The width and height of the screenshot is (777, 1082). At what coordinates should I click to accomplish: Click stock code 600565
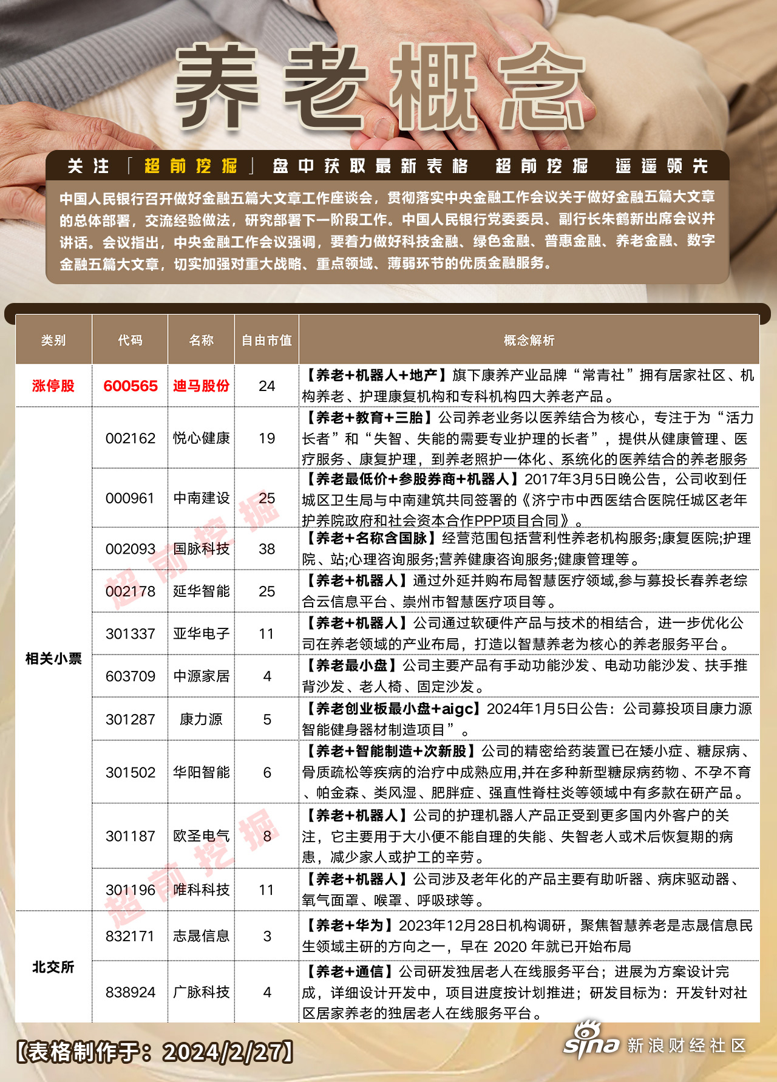click(x=130, y=386)
